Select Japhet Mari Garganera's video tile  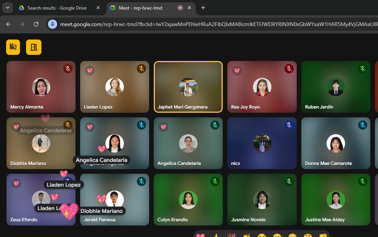pos(188,87)
